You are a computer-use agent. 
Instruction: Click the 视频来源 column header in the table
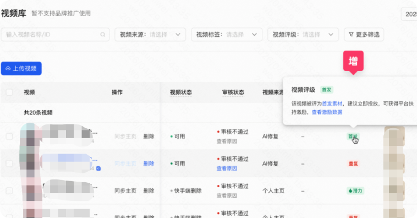(x=273, y=92)
